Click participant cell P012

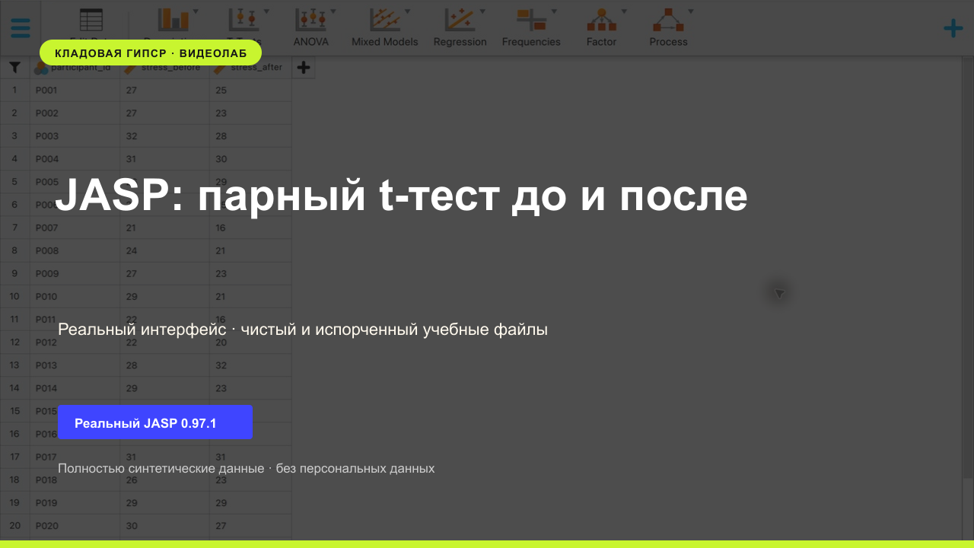tap(75, 342)
